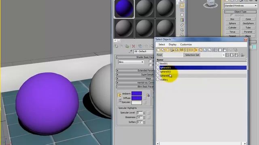Click the Torus primitive button
This screenshot has height=145, width=259.
(x=232, y=32)
